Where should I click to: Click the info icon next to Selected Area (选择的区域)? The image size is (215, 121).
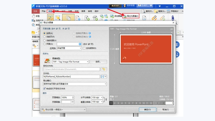click(90, 37)
